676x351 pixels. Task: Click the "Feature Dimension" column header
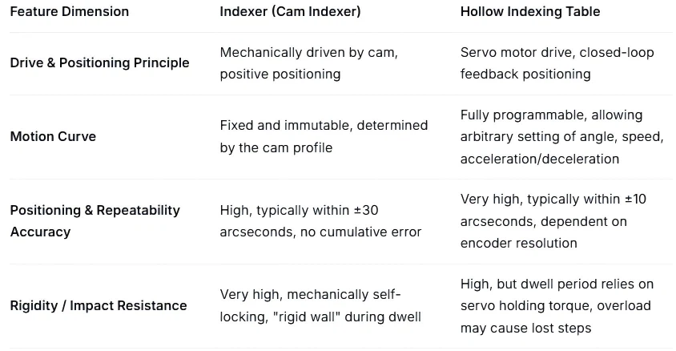pyautogui.click(x=69, y=12)
